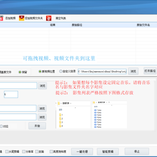Select the 原视频位置 radio option
This screenshot has height=157, width=157.
coord(40,72)
